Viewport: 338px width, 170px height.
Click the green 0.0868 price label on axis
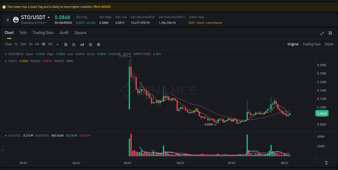click(x=322, y=113)
